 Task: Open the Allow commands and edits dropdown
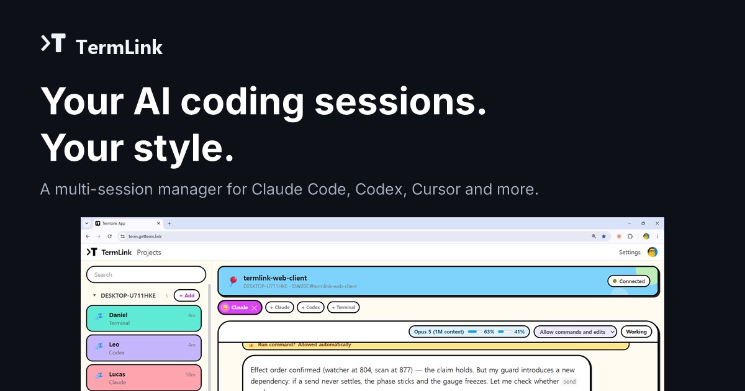click(x=575, y=332)
